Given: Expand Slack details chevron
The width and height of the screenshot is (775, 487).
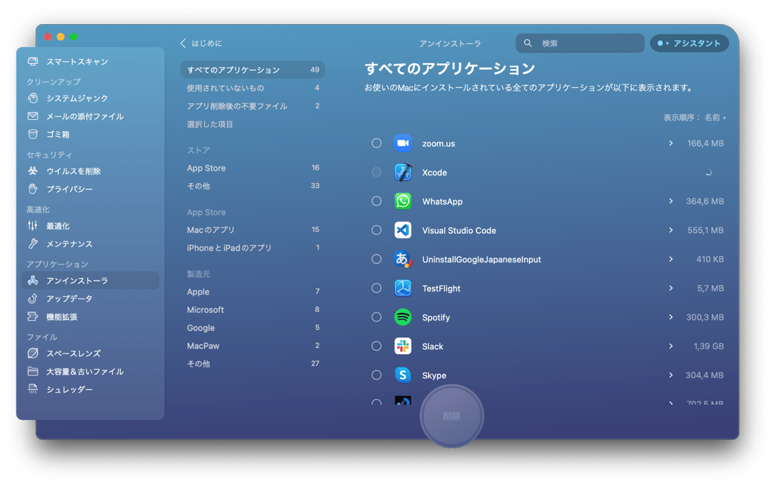Looking at the screenshot, I should pyautogui.click(x=670, y=346).
